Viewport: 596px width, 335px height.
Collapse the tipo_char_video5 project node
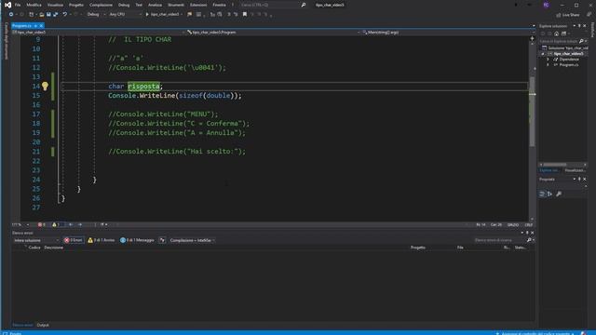point(543,54)
